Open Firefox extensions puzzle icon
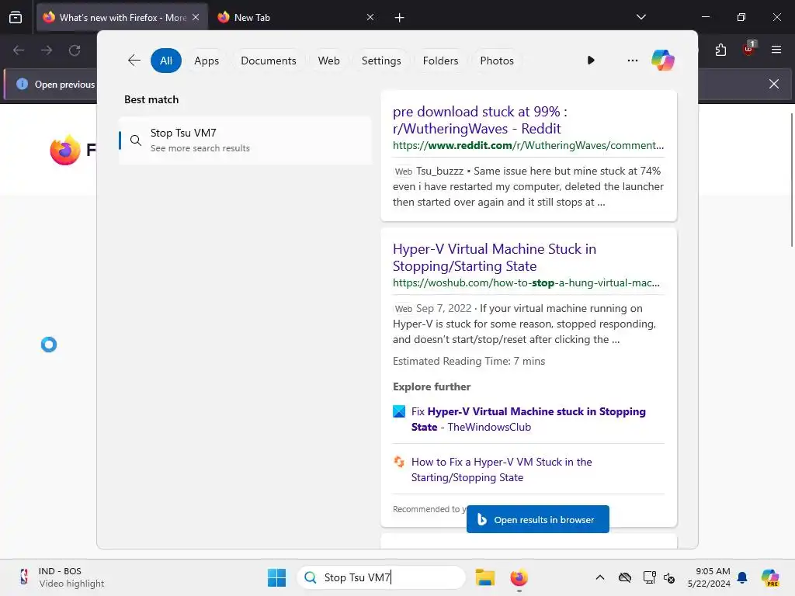The image size is (795, 596). coord(720,50)
